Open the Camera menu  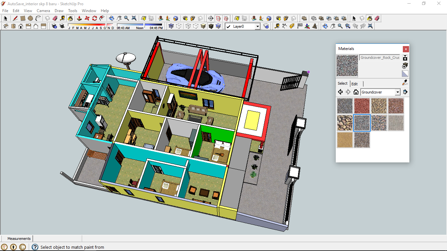(43, 11)
